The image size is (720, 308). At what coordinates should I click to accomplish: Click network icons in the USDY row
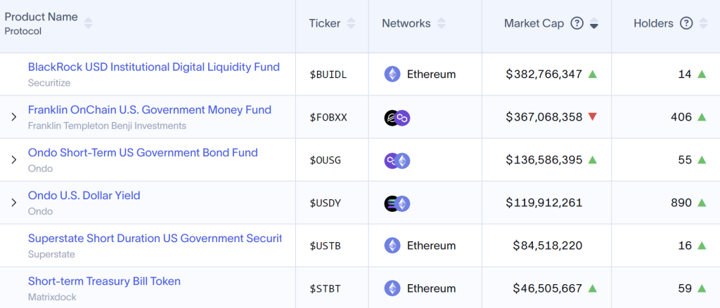coord(397,203)
